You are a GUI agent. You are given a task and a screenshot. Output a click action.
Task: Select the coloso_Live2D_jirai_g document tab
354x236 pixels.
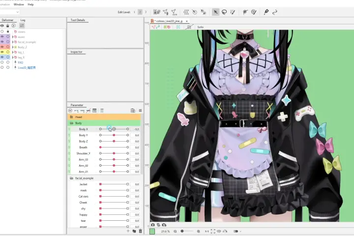coord(169,21)
